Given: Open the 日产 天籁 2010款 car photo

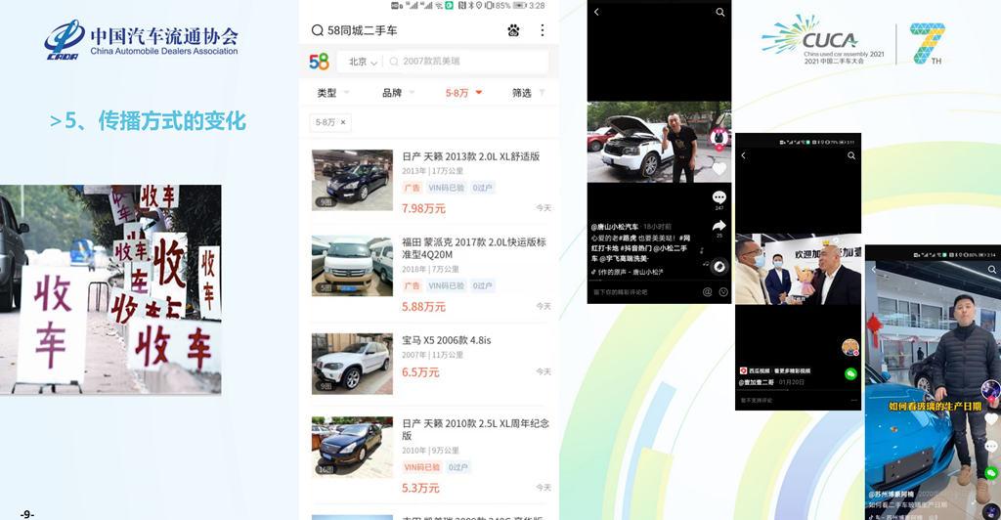Looking at the screenshot, I should [352, 448].
